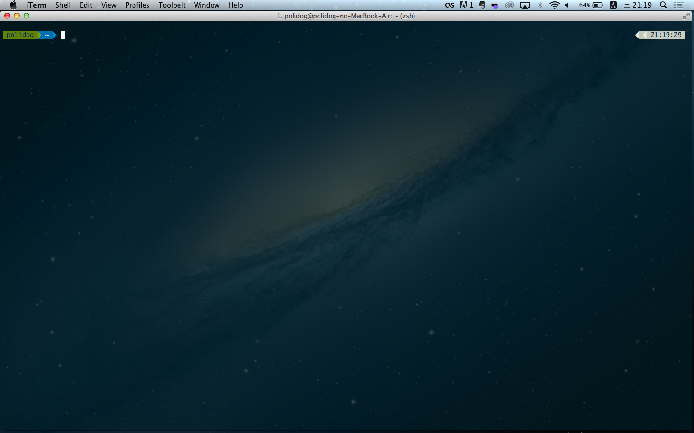Open the input source menu with the A symbol
The image size is (694, 433).
[613, 5]
